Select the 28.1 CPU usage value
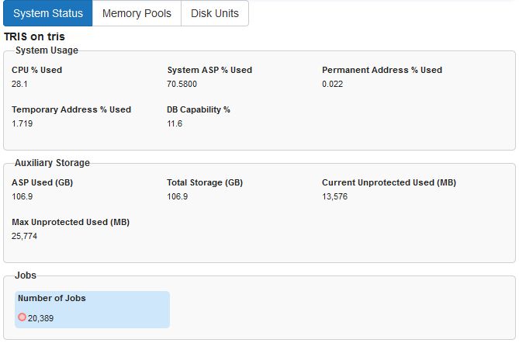Viewport: 519px width, 343px height. [x=20, y=84]
